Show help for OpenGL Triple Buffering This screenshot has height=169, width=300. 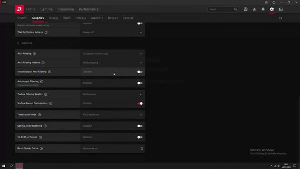click(45, 126)
